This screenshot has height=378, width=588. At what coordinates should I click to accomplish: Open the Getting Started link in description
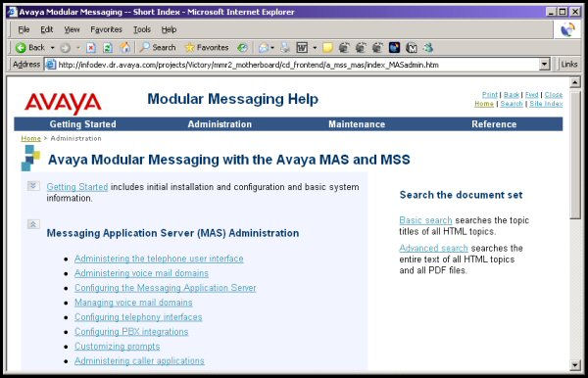click(x=77, y=187)
